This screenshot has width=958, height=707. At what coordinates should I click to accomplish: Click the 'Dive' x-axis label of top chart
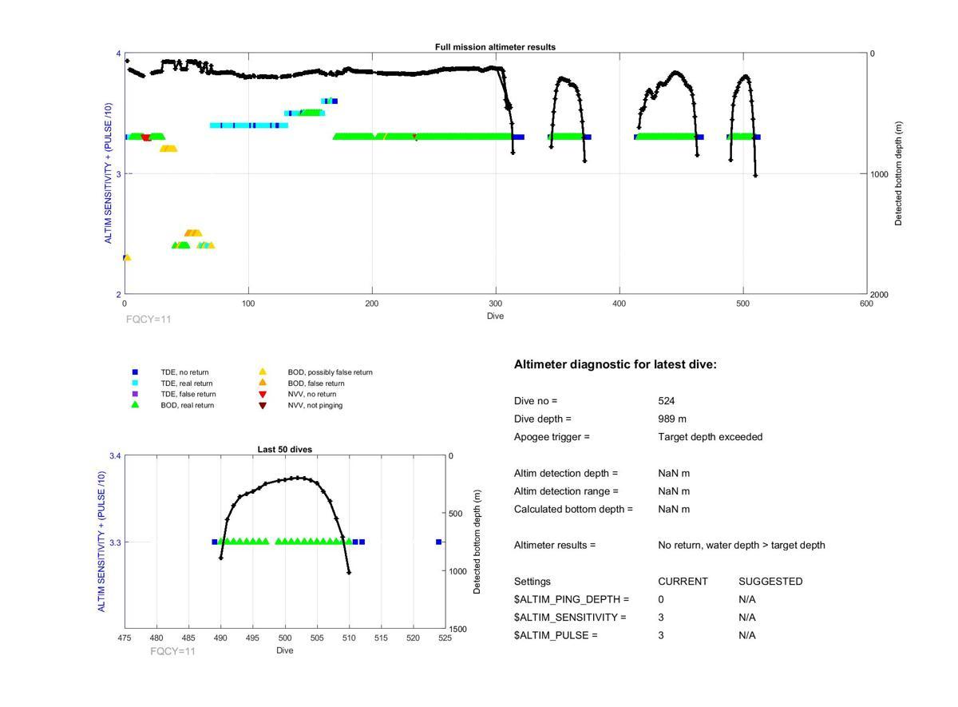tap(495, 316)
